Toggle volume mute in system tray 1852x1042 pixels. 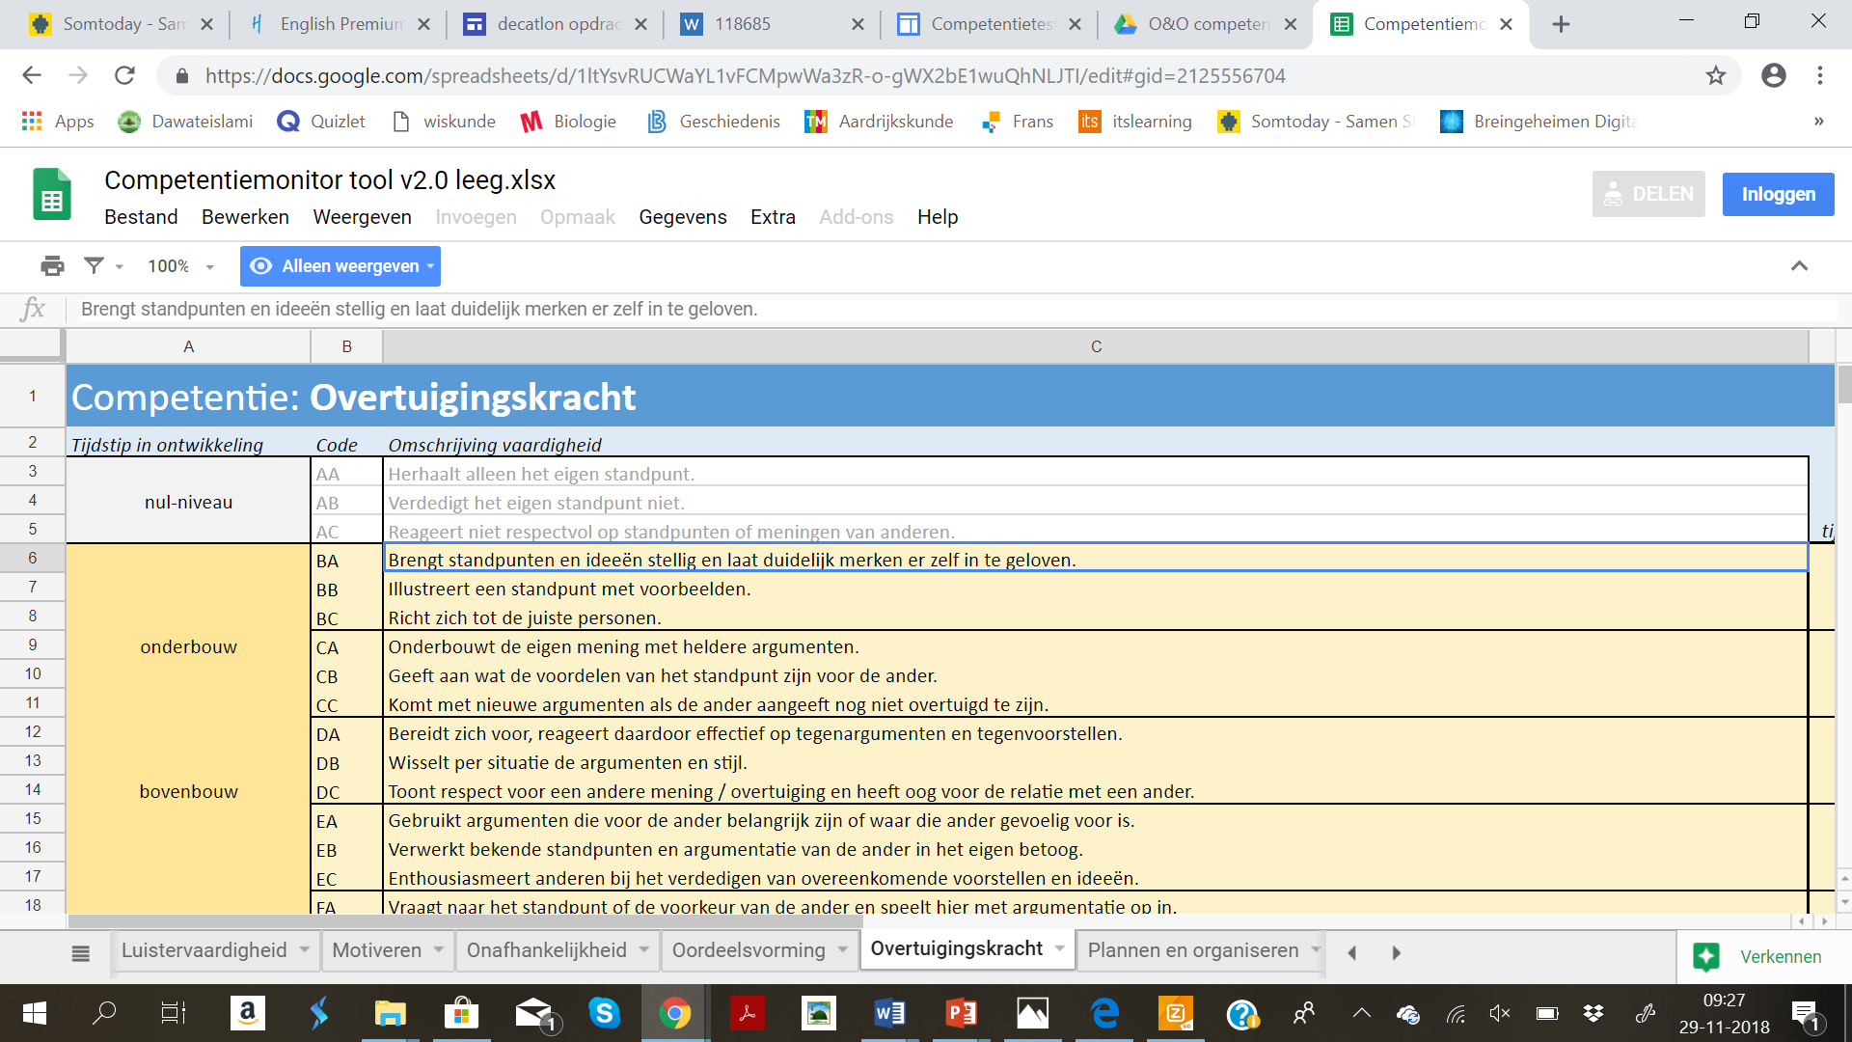click(1499, 1013)
